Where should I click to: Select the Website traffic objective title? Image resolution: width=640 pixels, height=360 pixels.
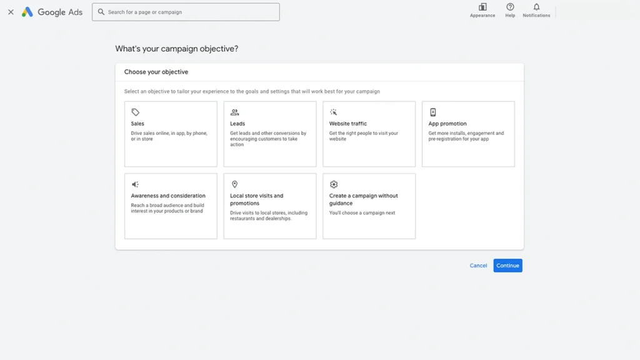347,123
